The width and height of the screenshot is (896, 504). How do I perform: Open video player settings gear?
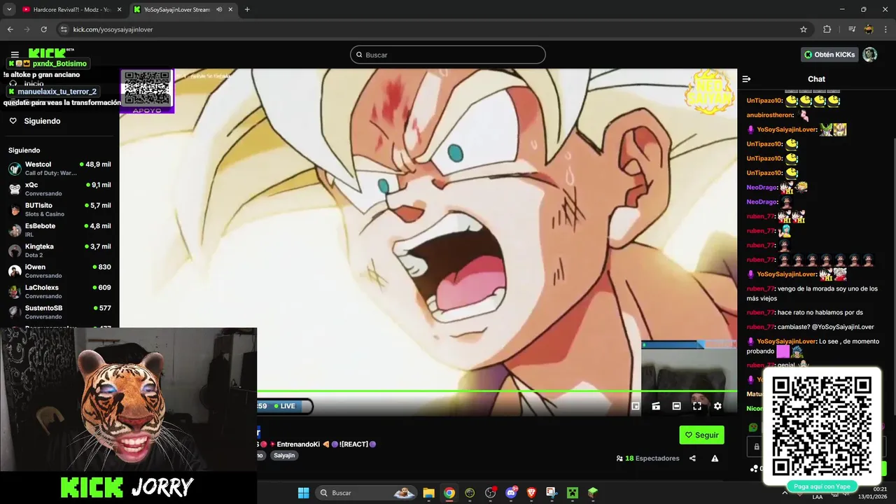(x=717, y=406)
